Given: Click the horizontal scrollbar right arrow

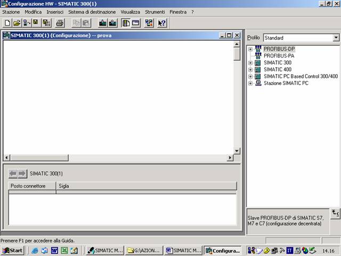Looking at the screenshot, I should coord(230,158).
